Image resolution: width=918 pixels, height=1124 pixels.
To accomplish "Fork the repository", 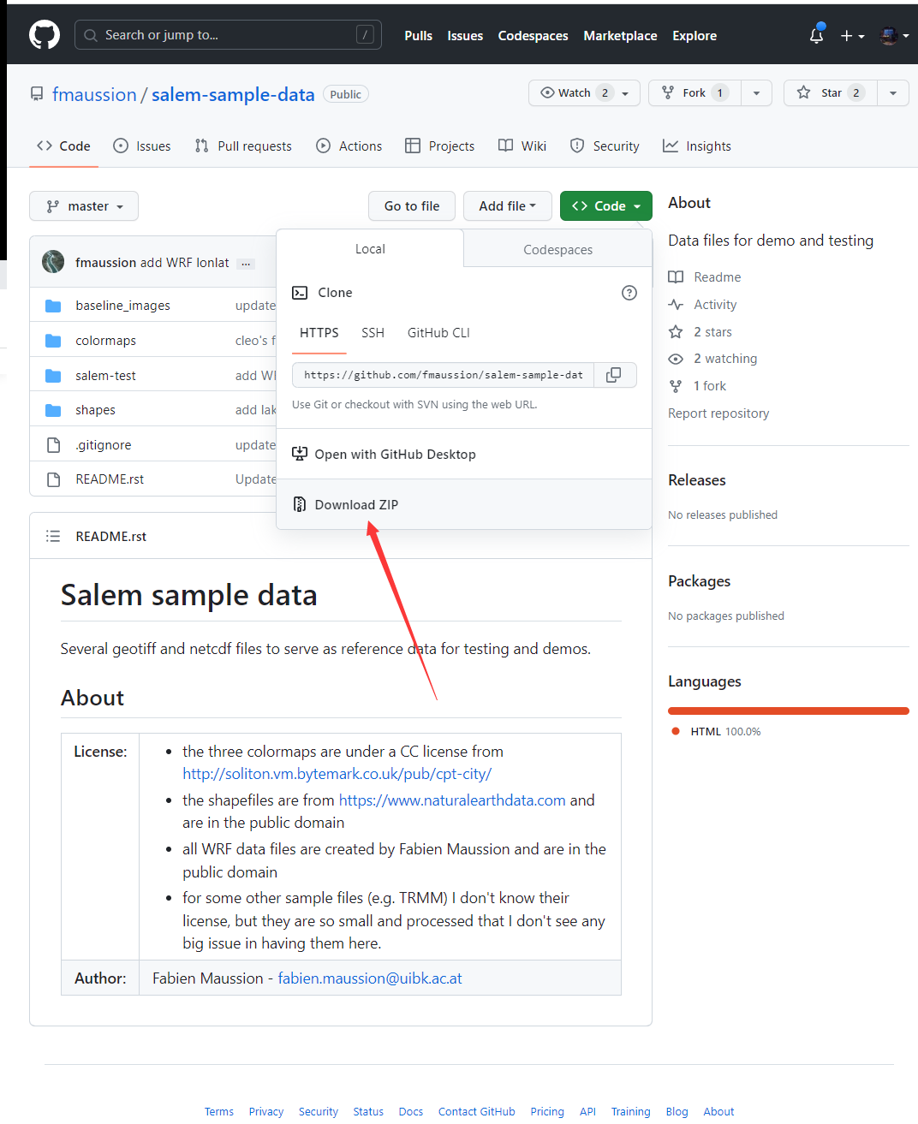I will 694,92.
